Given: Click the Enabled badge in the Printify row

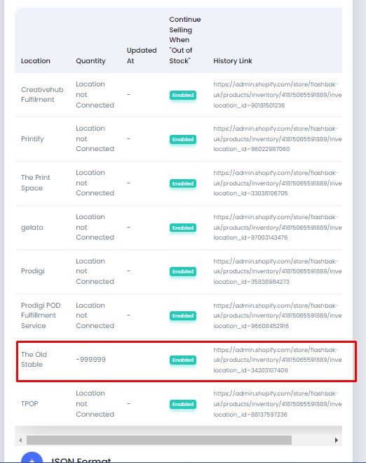Looking at the screenshot, I should [183, 139].
